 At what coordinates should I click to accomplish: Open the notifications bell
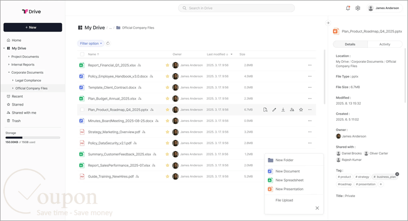348,8
